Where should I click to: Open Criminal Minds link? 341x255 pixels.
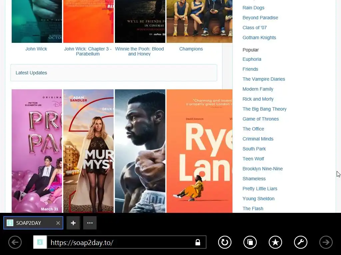point(258,139)
